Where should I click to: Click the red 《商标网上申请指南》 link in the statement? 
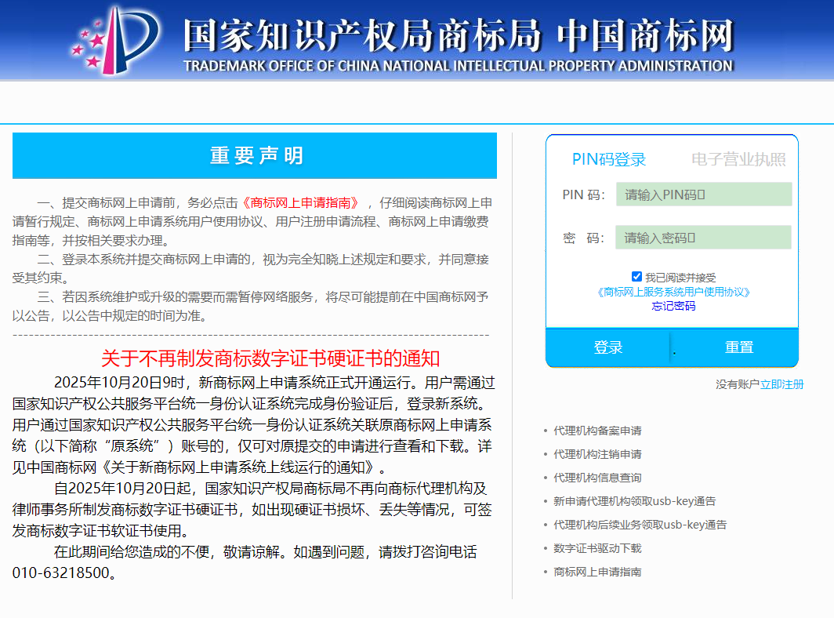pos(302,202)
